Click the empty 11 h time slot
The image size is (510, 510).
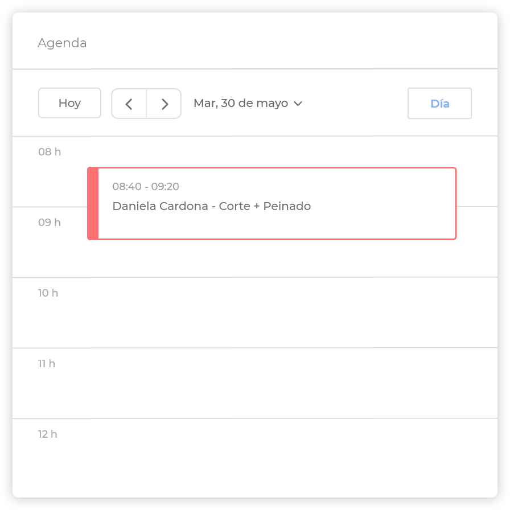point(285,383)
